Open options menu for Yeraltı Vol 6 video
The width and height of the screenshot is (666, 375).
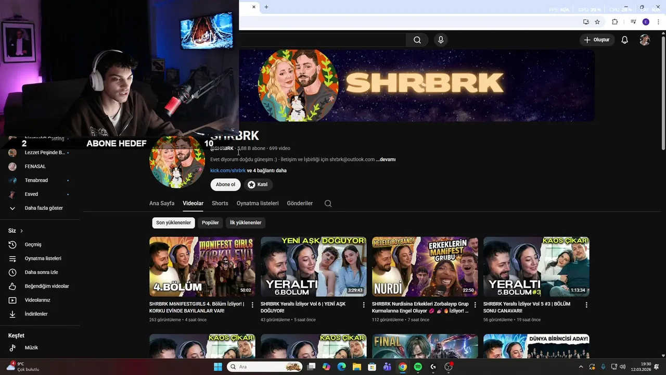pos(364,305)
